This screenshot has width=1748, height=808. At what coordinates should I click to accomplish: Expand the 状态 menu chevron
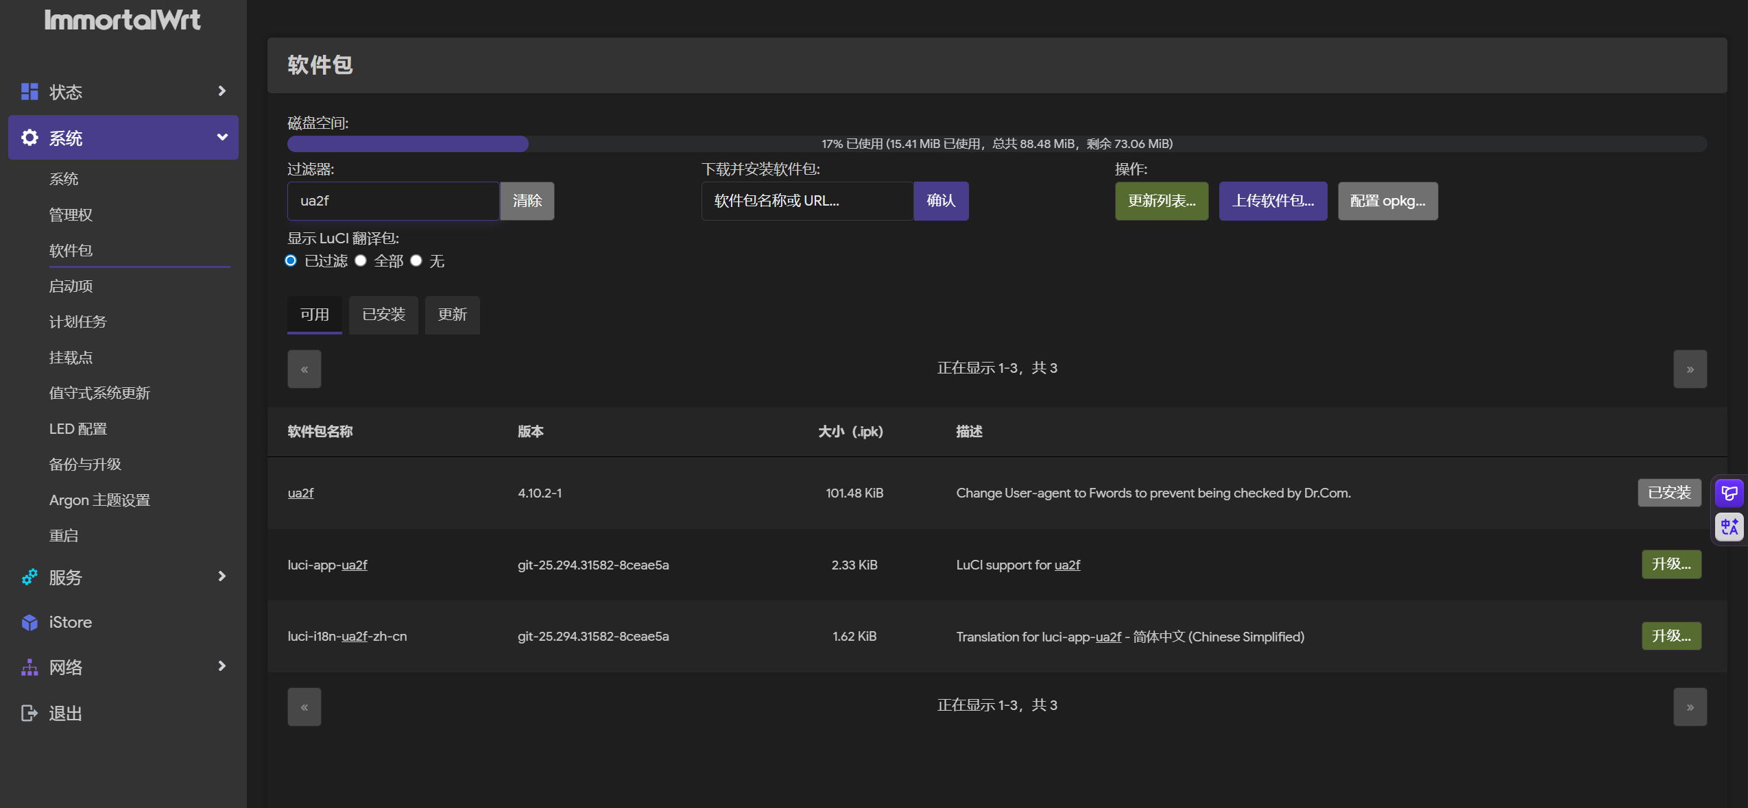point(222,91)
